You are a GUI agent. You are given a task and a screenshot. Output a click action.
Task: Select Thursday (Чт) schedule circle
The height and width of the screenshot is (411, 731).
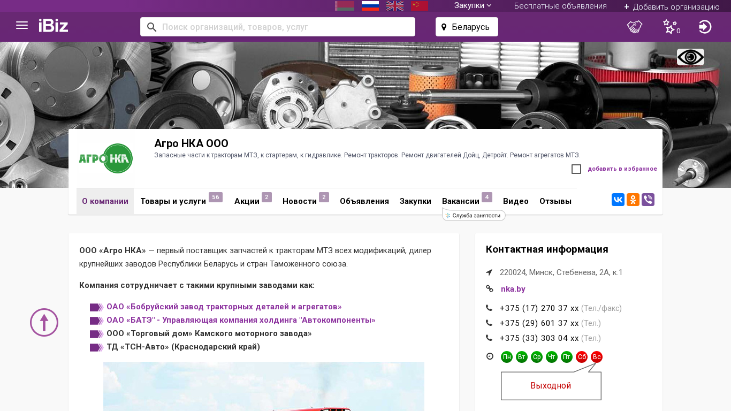[x=552, y=357]
